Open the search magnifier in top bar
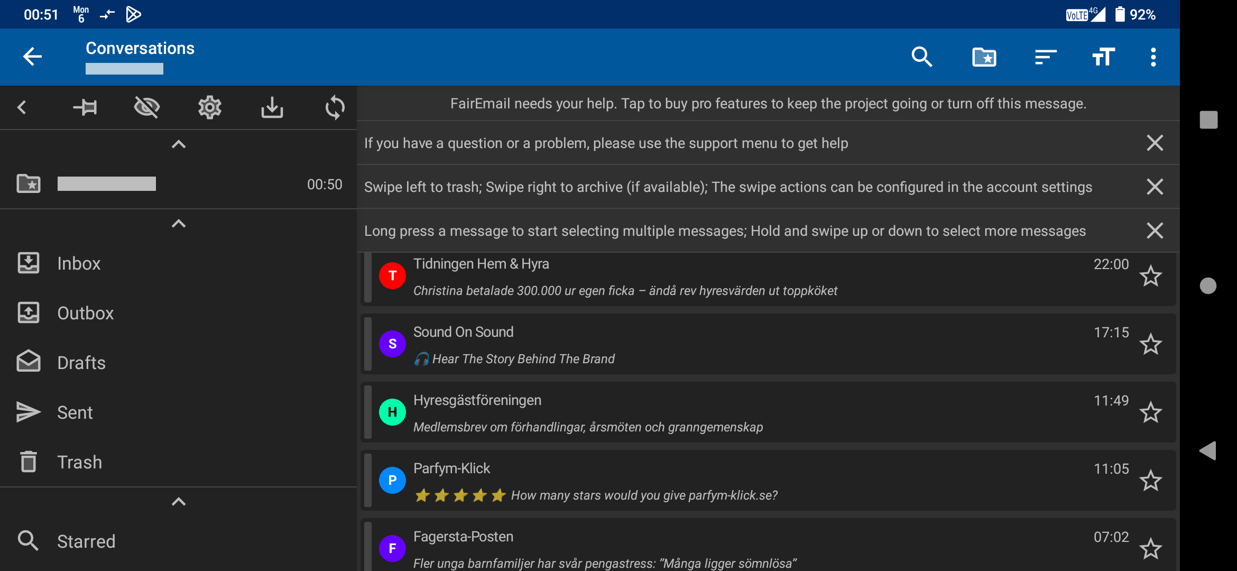The image size is (1237, 571). pos(921,57)
